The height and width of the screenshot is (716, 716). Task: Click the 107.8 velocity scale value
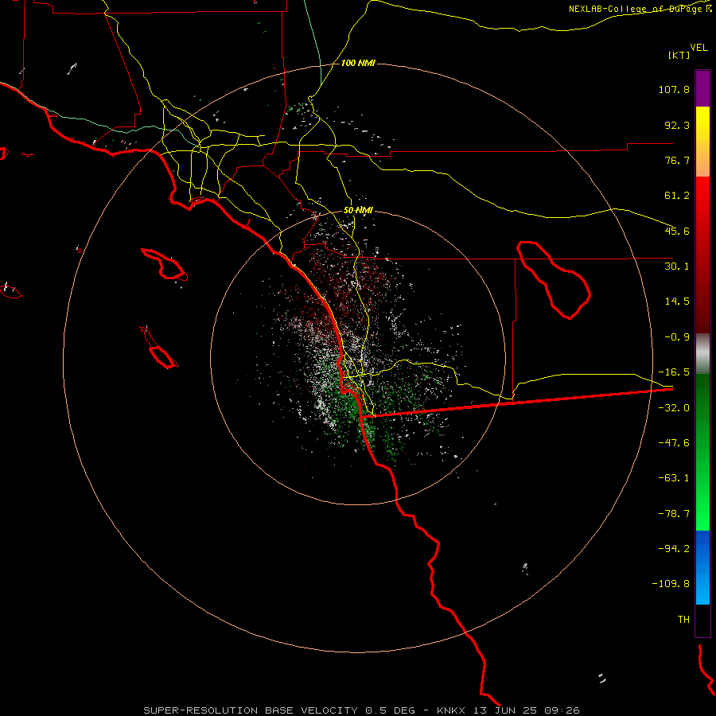pyautogui.click(x=674, y=89)
